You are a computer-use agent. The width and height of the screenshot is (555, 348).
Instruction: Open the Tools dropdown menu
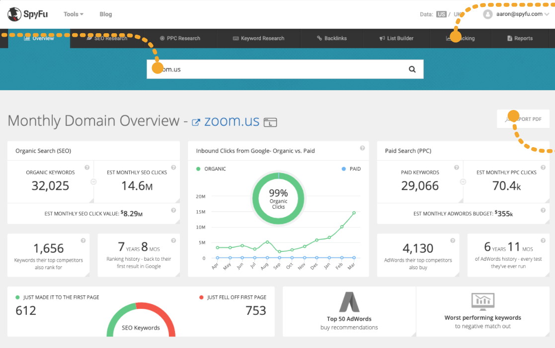(x=73, y=14)
